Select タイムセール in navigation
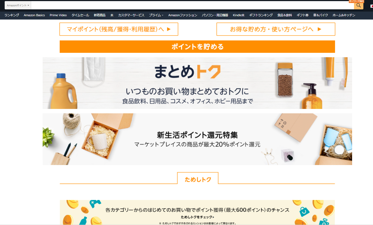 [x=80, y=15]
